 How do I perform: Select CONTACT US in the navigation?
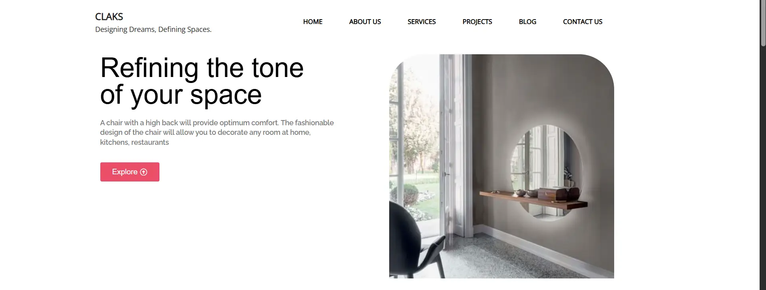coord(583,22)
